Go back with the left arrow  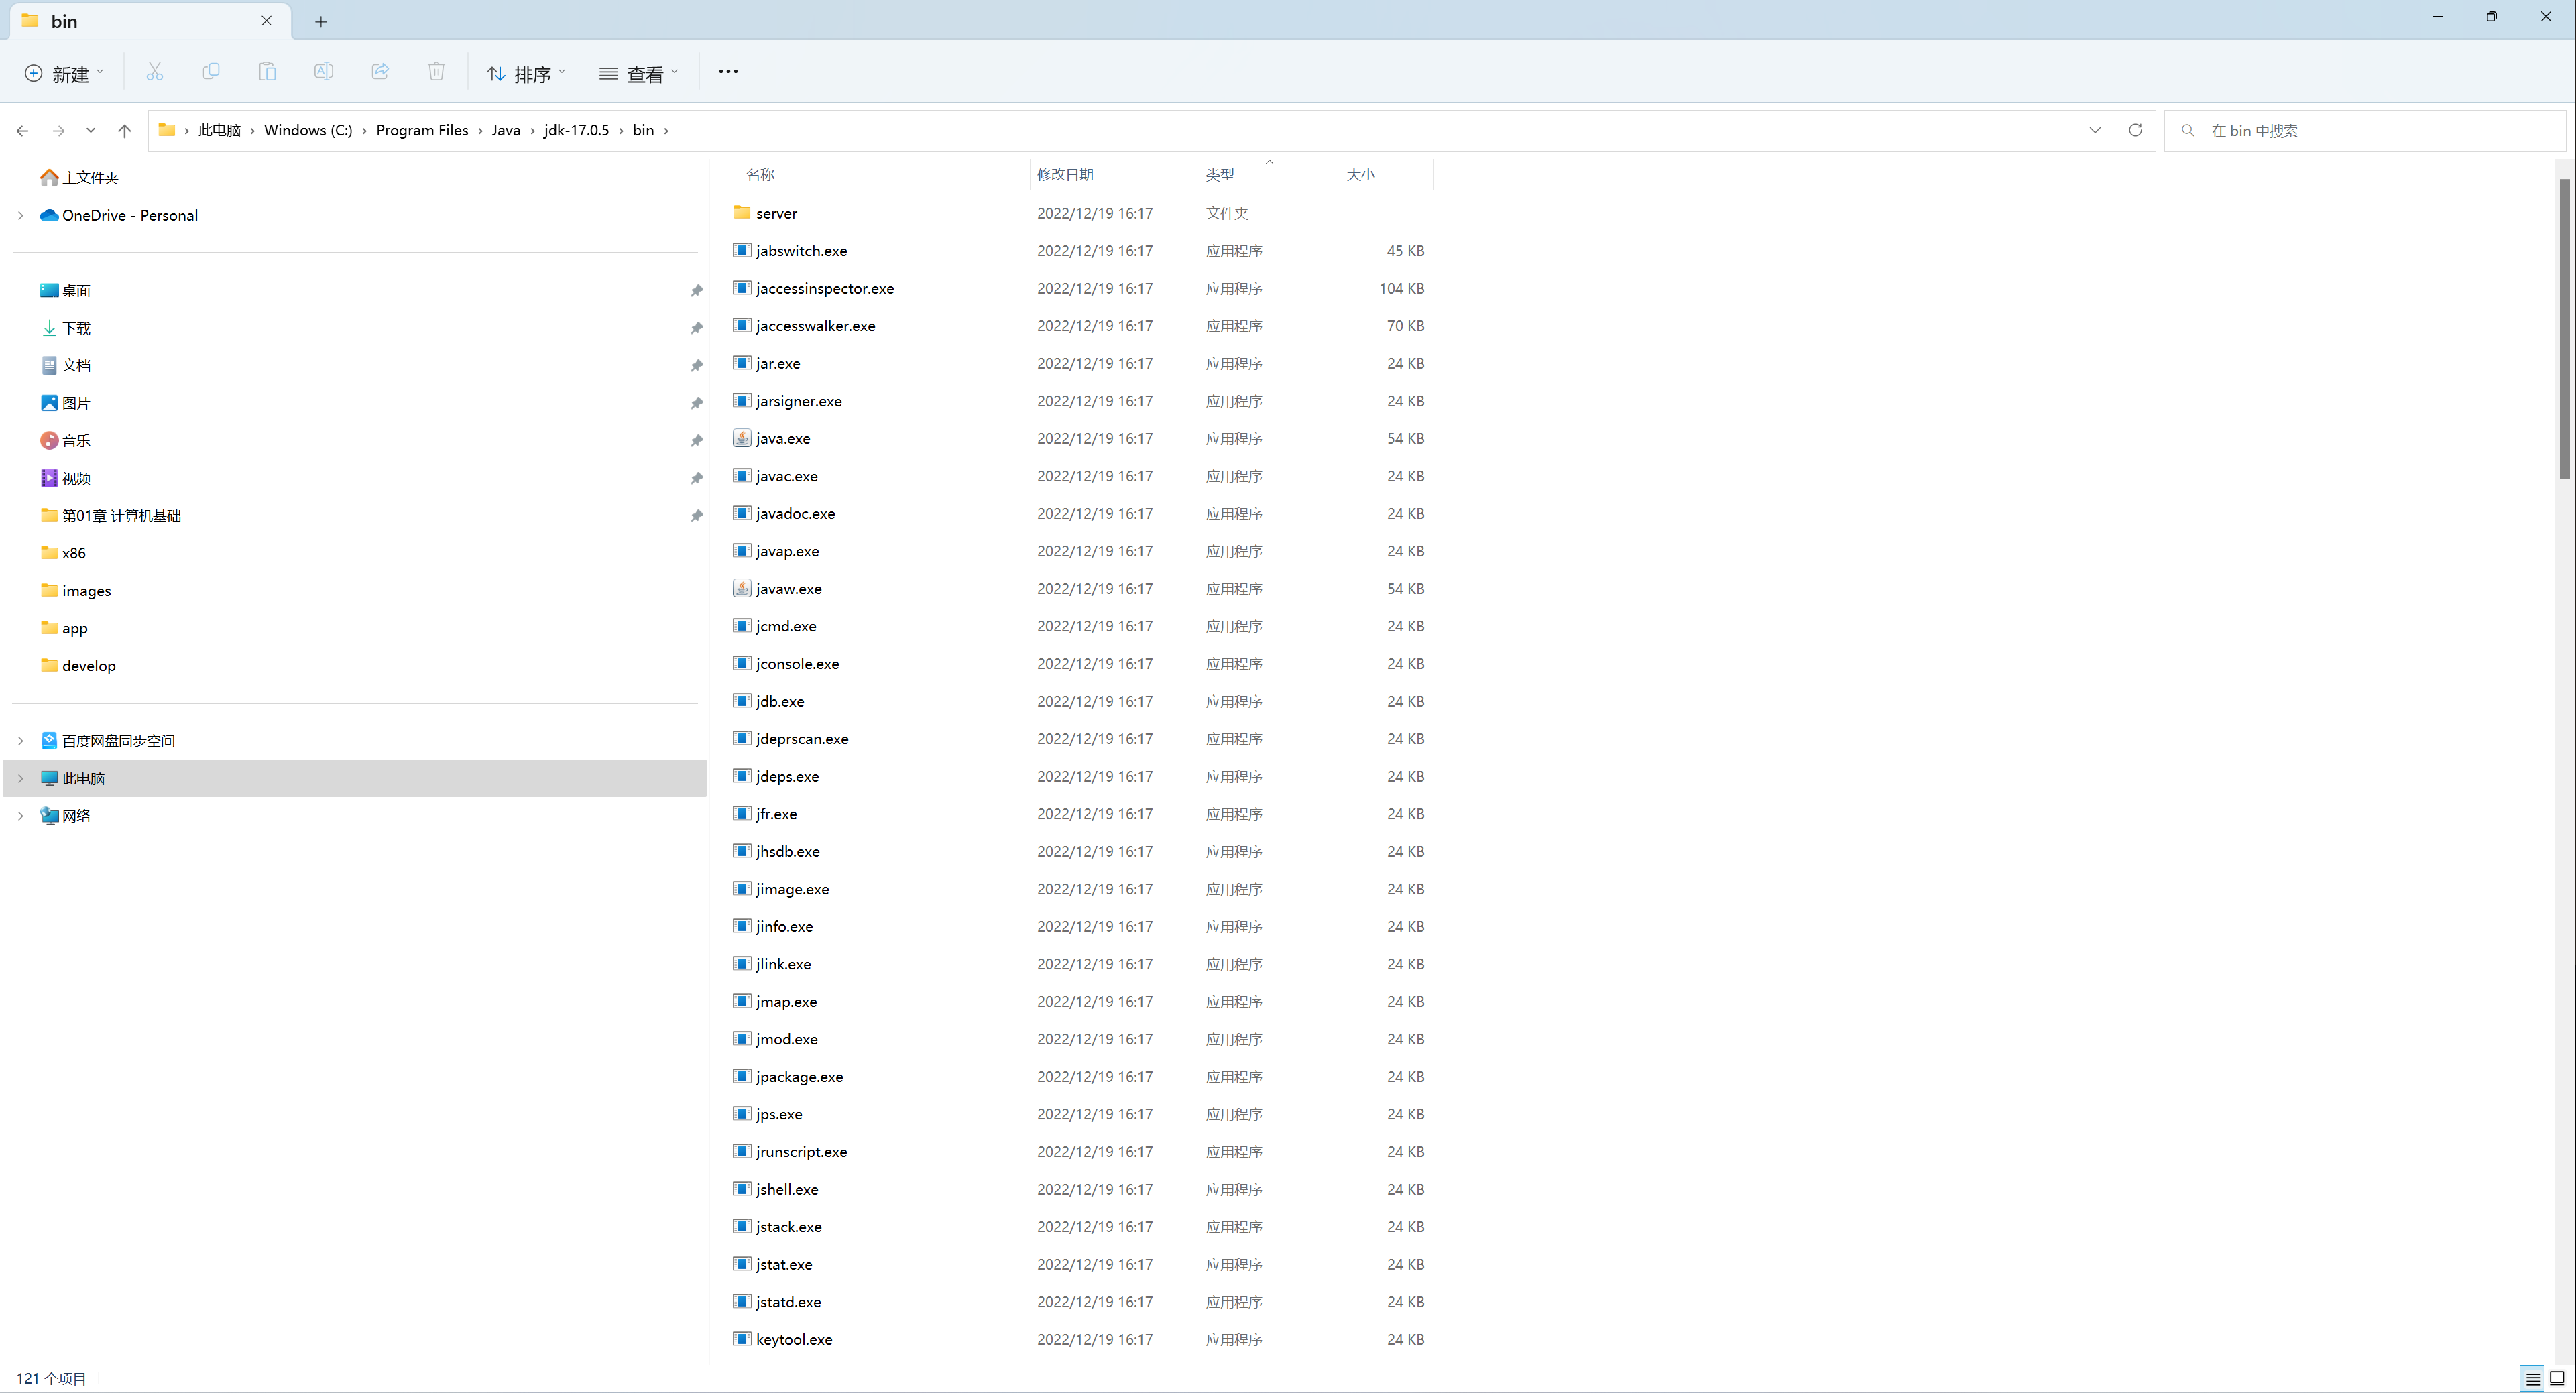23,131
